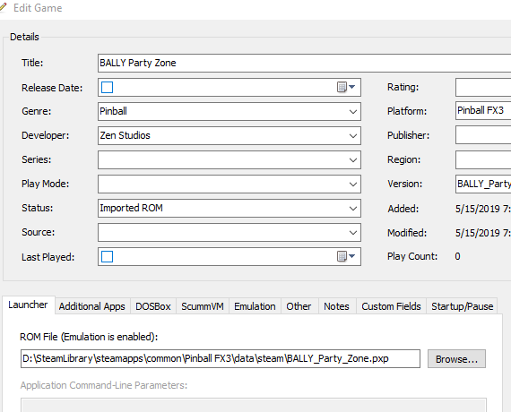
Task: Open the Emulation tab
Action: pos(255,306)
